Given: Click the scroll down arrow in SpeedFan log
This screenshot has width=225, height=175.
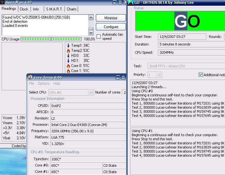Looking at the screenshot, I should [x=91, y=33].
